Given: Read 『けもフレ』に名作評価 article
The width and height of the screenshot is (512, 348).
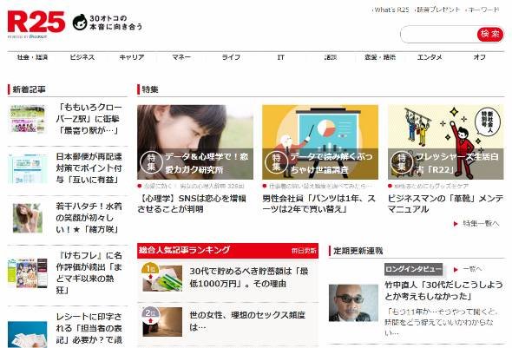Looking at the screenshot, I should [x=89, y=272].
